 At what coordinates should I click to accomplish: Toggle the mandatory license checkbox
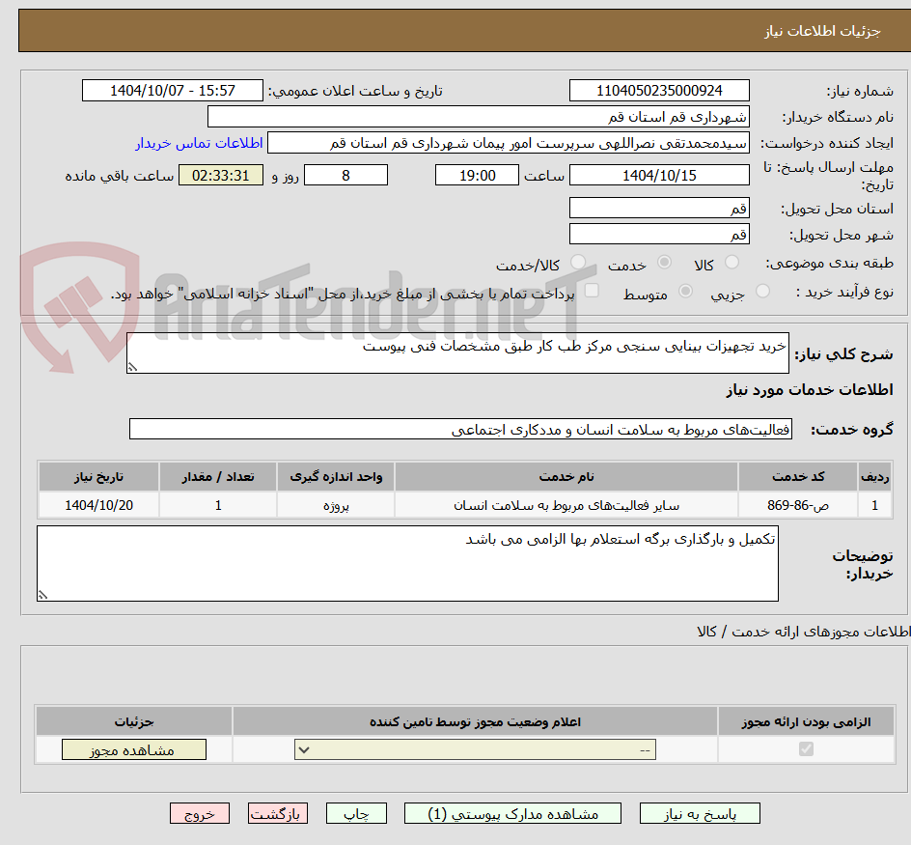pyautogui.click(x=806, y=749)
